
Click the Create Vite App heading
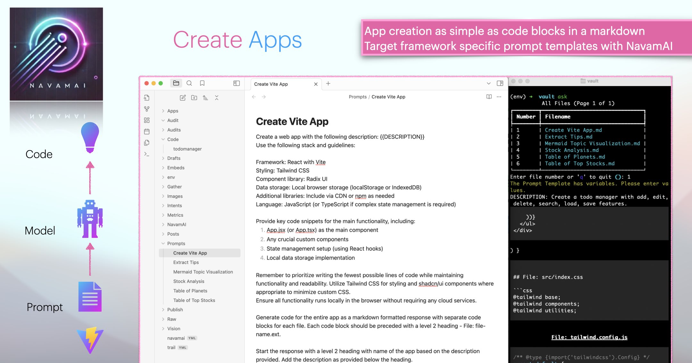point(292,122)
